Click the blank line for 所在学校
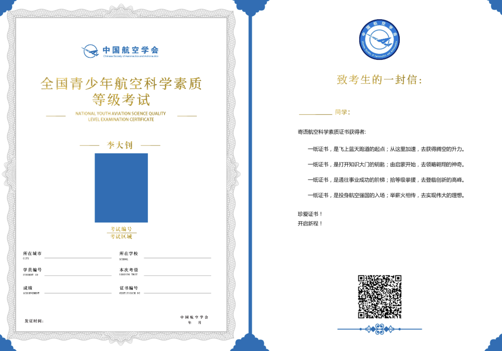The height and width of the screenshot is (351, 502). pyautogui.click(x=177, y=258)
